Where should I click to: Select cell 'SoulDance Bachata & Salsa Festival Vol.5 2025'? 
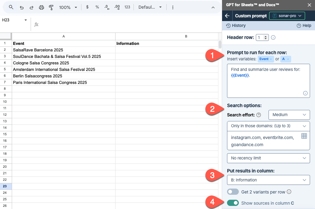[x=63, y=56]
